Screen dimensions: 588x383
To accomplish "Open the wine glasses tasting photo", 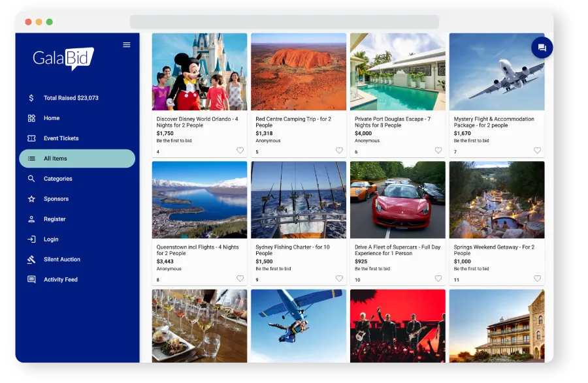I will point(199,326).
